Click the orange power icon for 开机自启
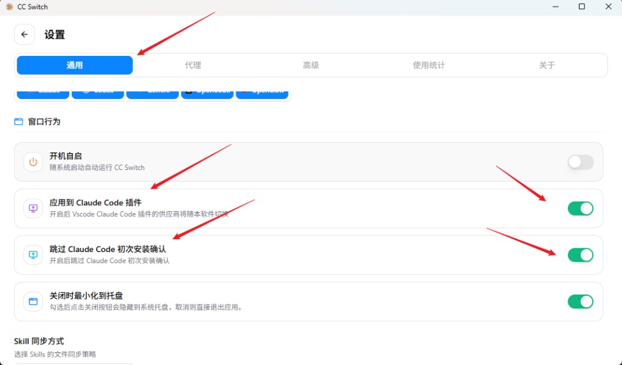Viewport: 622px width, 365px height. pos(33,162)
